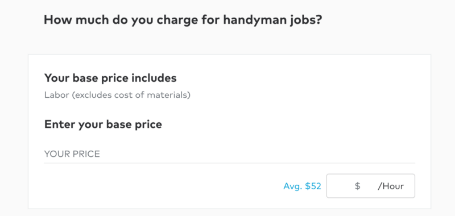Select the YOUR PRICE label
Image resolution: width=455 pixels, height=216 pixels.
pyautogui.click(x=72, y=154)
